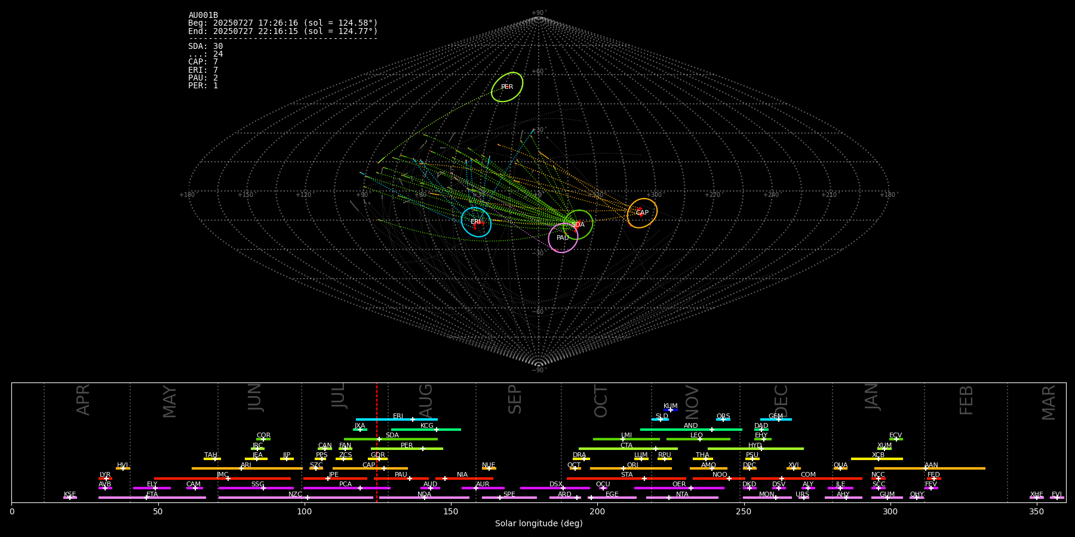This screenshot has width=1075, height=537.
Task: Click the GDR shower label
Action: point(378,455)
